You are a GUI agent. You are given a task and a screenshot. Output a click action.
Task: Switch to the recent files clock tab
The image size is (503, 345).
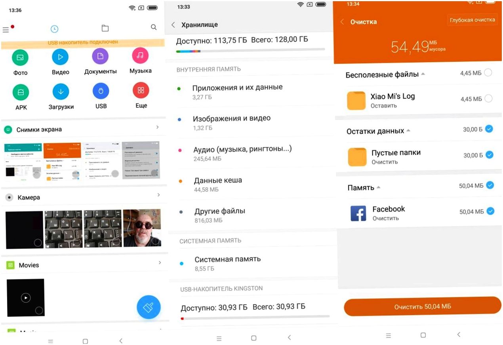(55, 29)
